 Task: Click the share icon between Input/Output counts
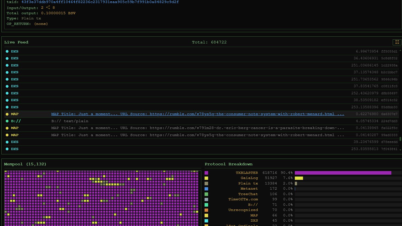click(x=48, y=7)
